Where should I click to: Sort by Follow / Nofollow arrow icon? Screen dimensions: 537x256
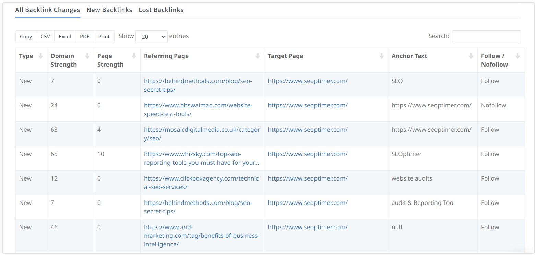pos(518,56)
